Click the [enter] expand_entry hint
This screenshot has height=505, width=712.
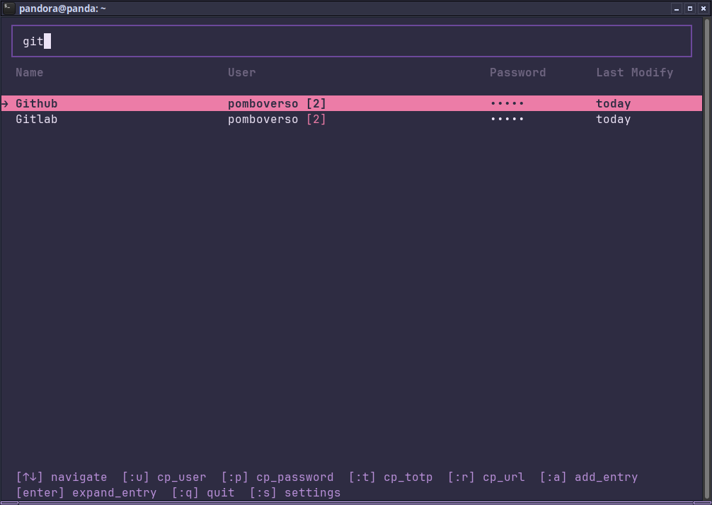coord(86,493)
